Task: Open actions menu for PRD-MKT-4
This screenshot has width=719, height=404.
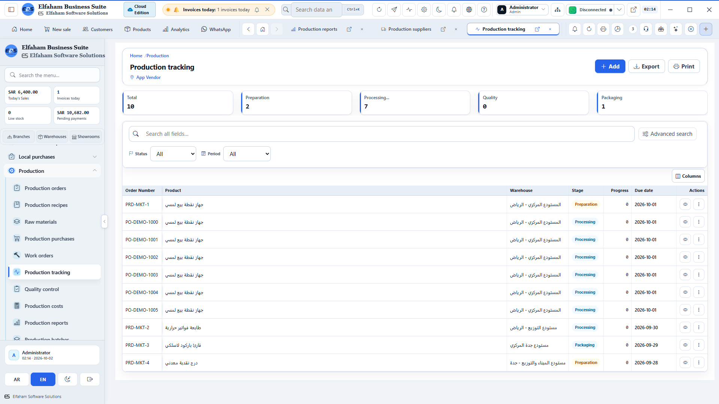Action: [x=698, y=363]
